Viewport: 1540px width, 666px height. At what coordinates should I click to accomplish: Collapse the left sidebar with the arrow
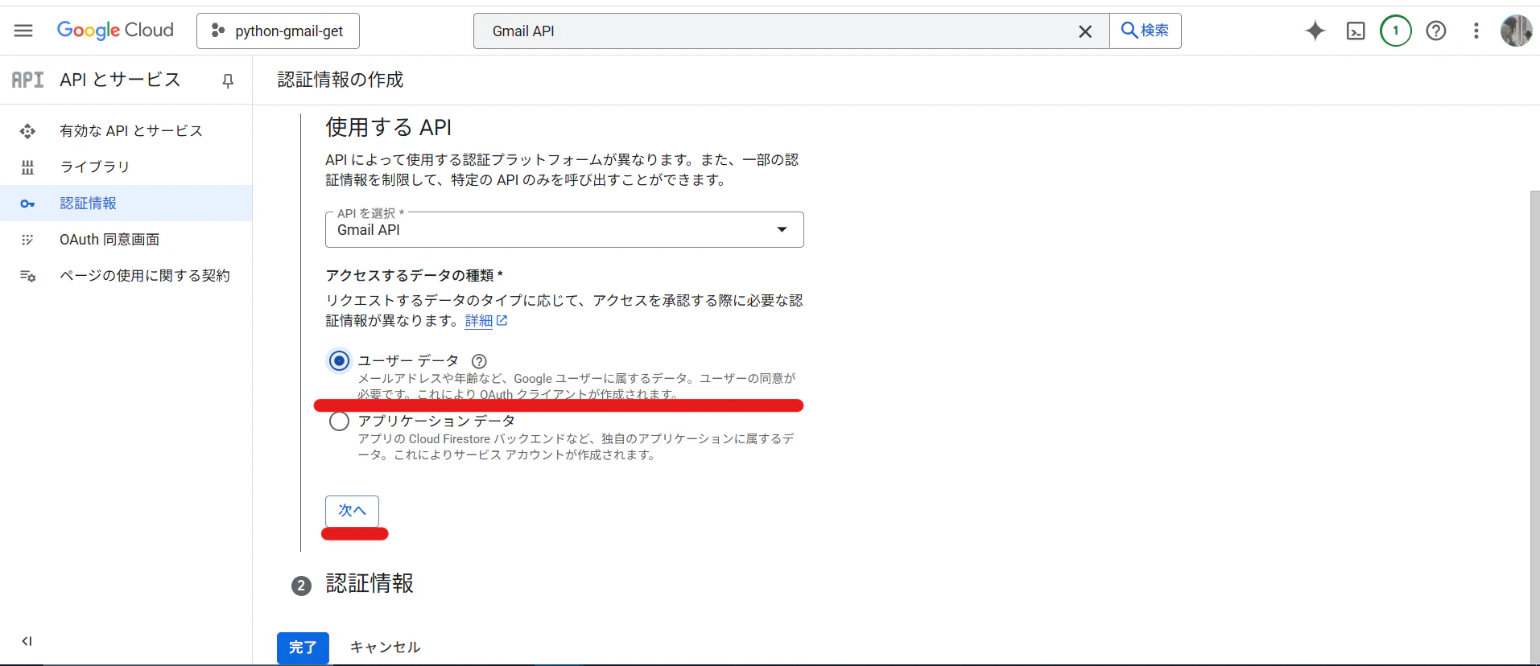(x=27, y=641)
